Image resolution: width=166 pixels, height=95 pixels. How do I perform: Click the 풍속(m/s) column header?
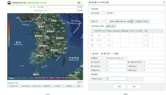coord(116,31)
